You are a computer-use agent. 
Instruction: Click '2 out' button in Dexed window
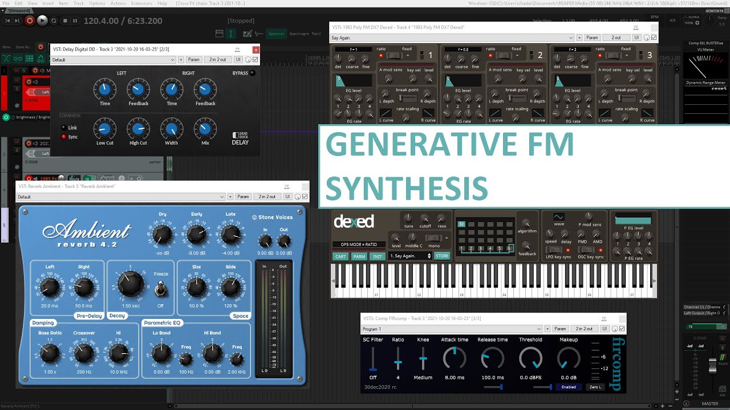pyautogui.click(x=616, y=38)
